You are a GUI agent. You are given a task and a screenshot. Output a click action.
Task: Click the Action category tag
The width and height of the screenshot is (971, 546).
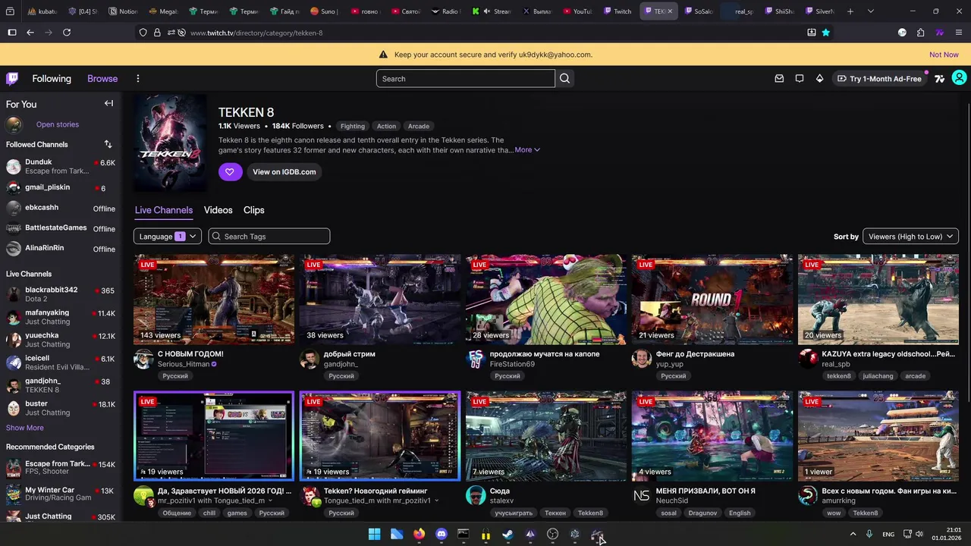tap(386, 126)
